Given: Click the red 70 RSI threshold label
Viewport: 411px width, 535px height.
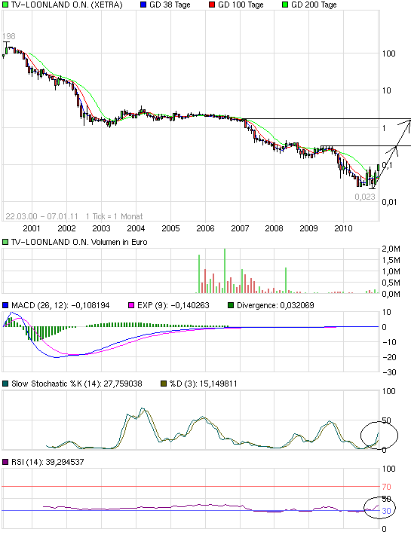Looking at the screenshot, I should (386, 487).
